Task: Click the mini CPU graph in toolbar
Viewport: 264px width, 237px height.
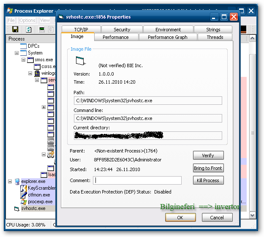Action: [243, 29]
